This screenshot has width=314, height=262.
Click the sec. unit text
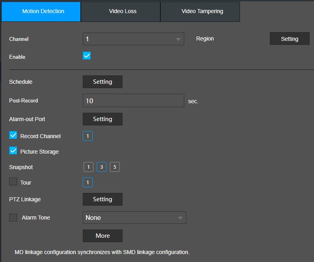point(193,102)
